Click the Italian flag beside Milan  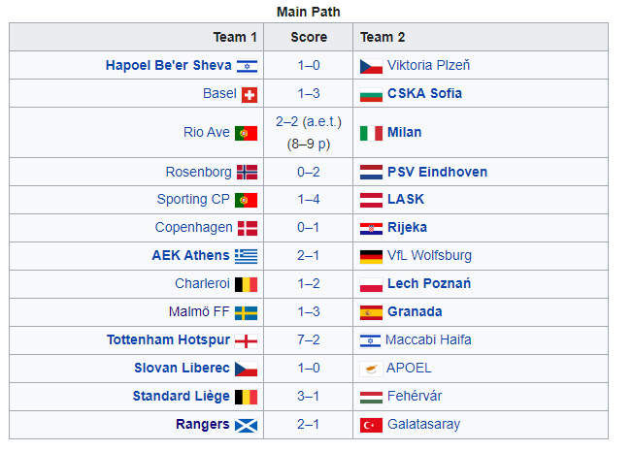[x=371, y=133]
